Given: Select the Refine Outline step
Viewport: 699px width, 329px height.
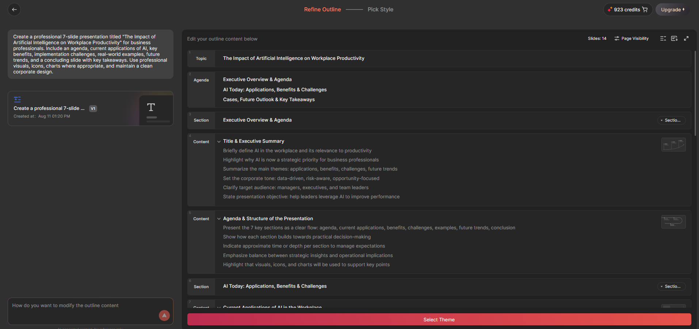Looking at the screenshot, I should point(322,9).
